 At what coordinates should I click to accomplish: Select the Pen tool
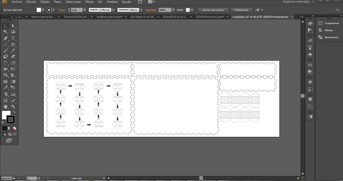[6, 38]
